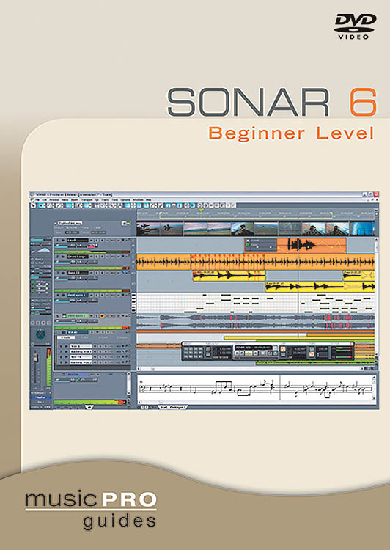Open the Staff - Pentagon I tab

(172, 407)
